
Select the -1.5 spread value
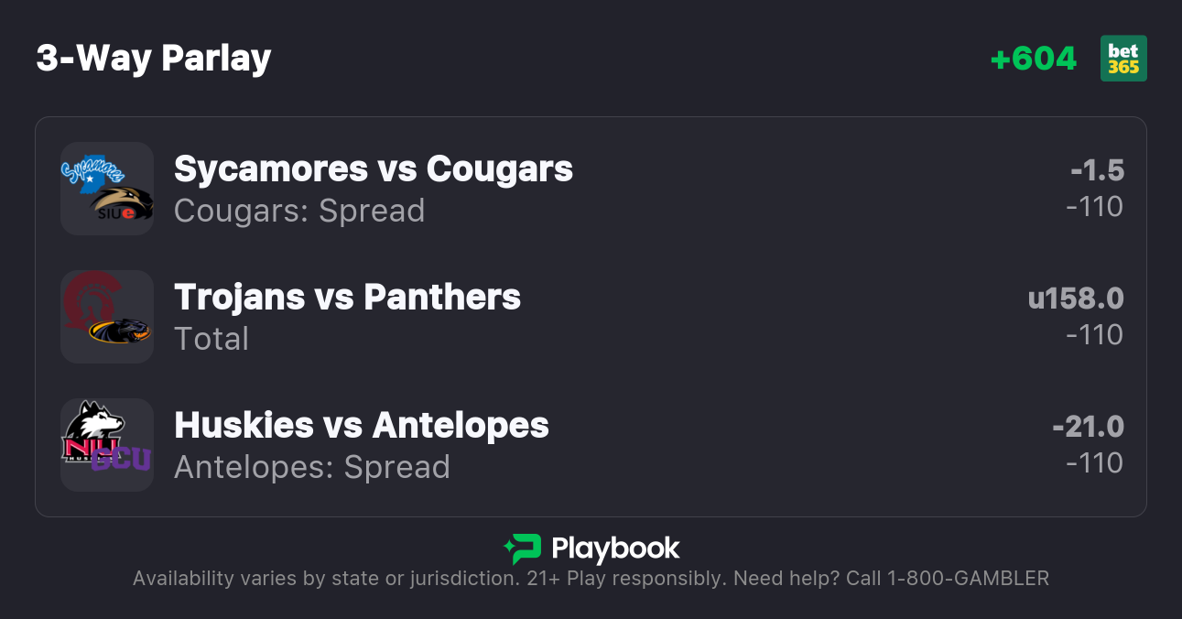[x=1097, y=170]
